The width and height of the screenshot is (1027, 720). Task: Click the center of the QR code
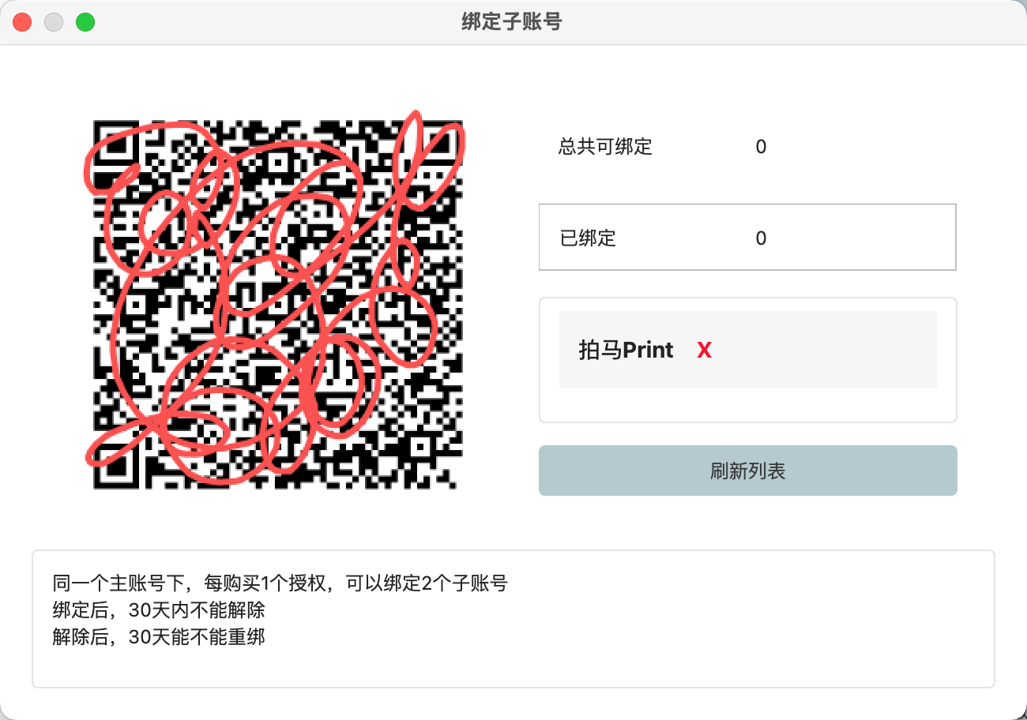[x=277, y=304]
